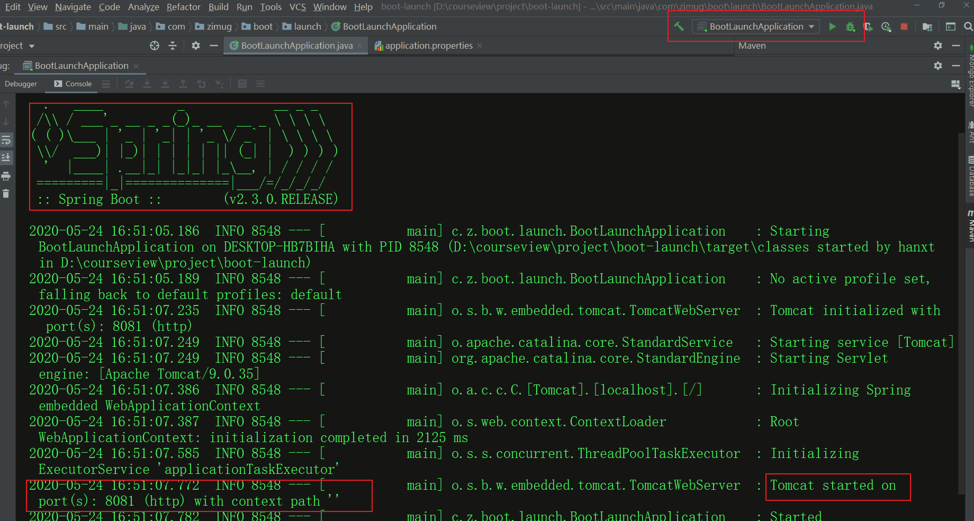Click the zimug breadcrumb package
Viewport: 974px width, 521px height.
tap(213, 26)
